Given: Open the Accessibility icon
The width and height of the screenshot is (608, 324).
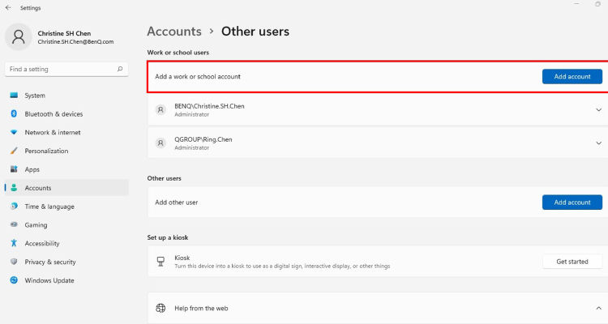Looking at the screenshot, I should point(14,243).
